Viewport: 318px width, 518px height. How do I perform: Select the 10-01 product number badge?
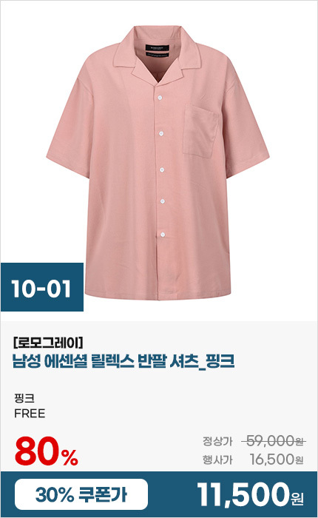coord(42,287)
